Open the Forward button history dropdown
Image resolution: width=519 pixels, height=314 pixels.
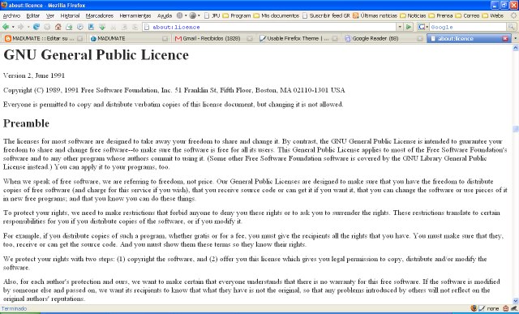28,27
